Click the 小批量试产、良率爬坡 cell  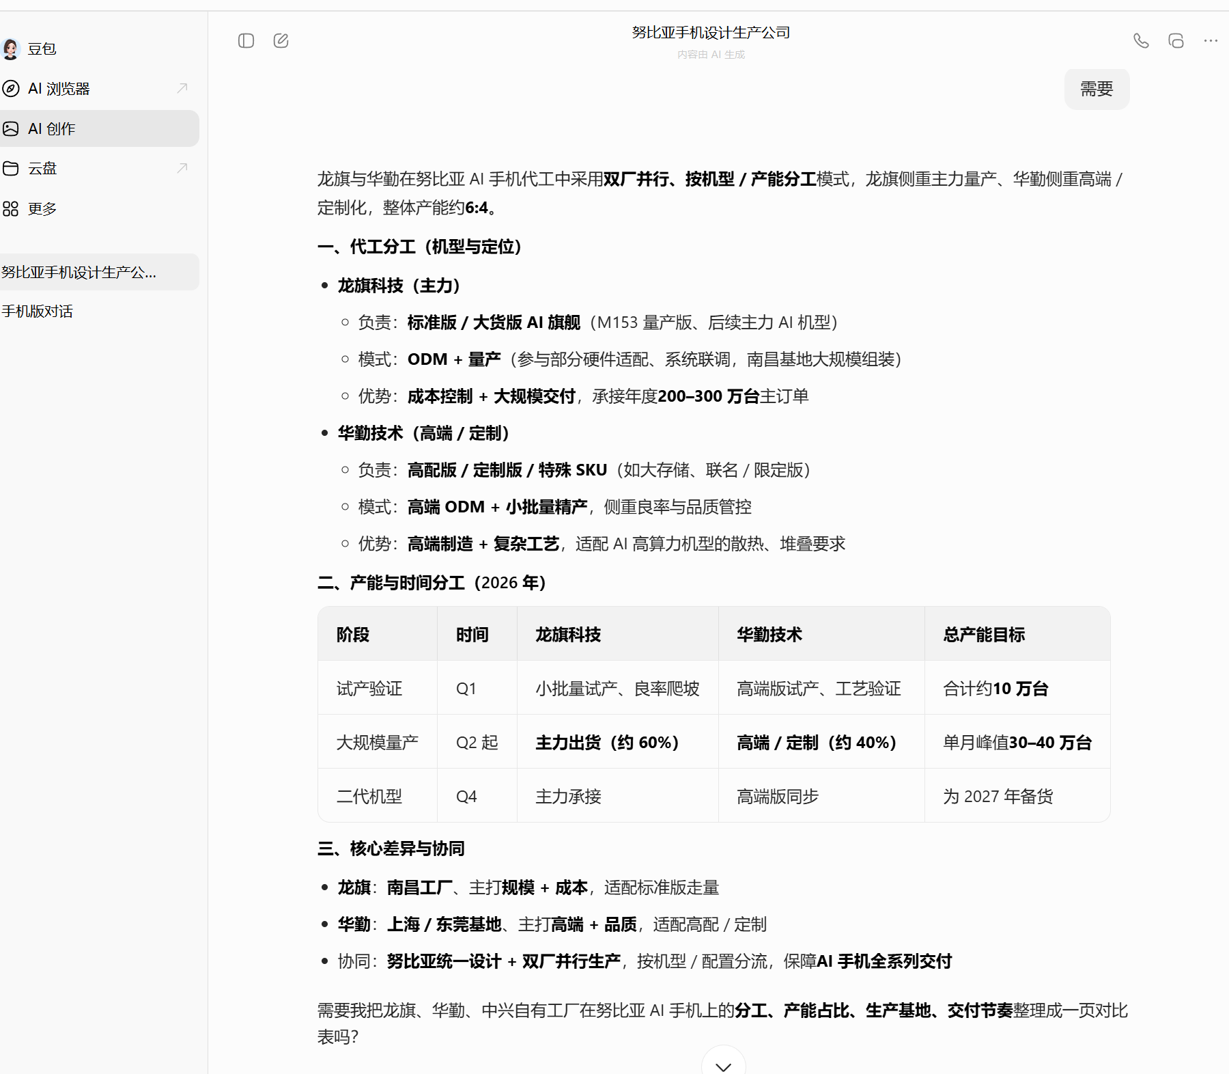[x=618, y=689]
